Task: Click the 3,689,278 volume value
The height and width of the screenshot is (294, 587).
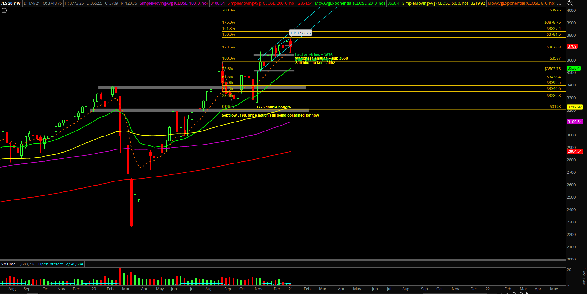Action: click(27, 264)
